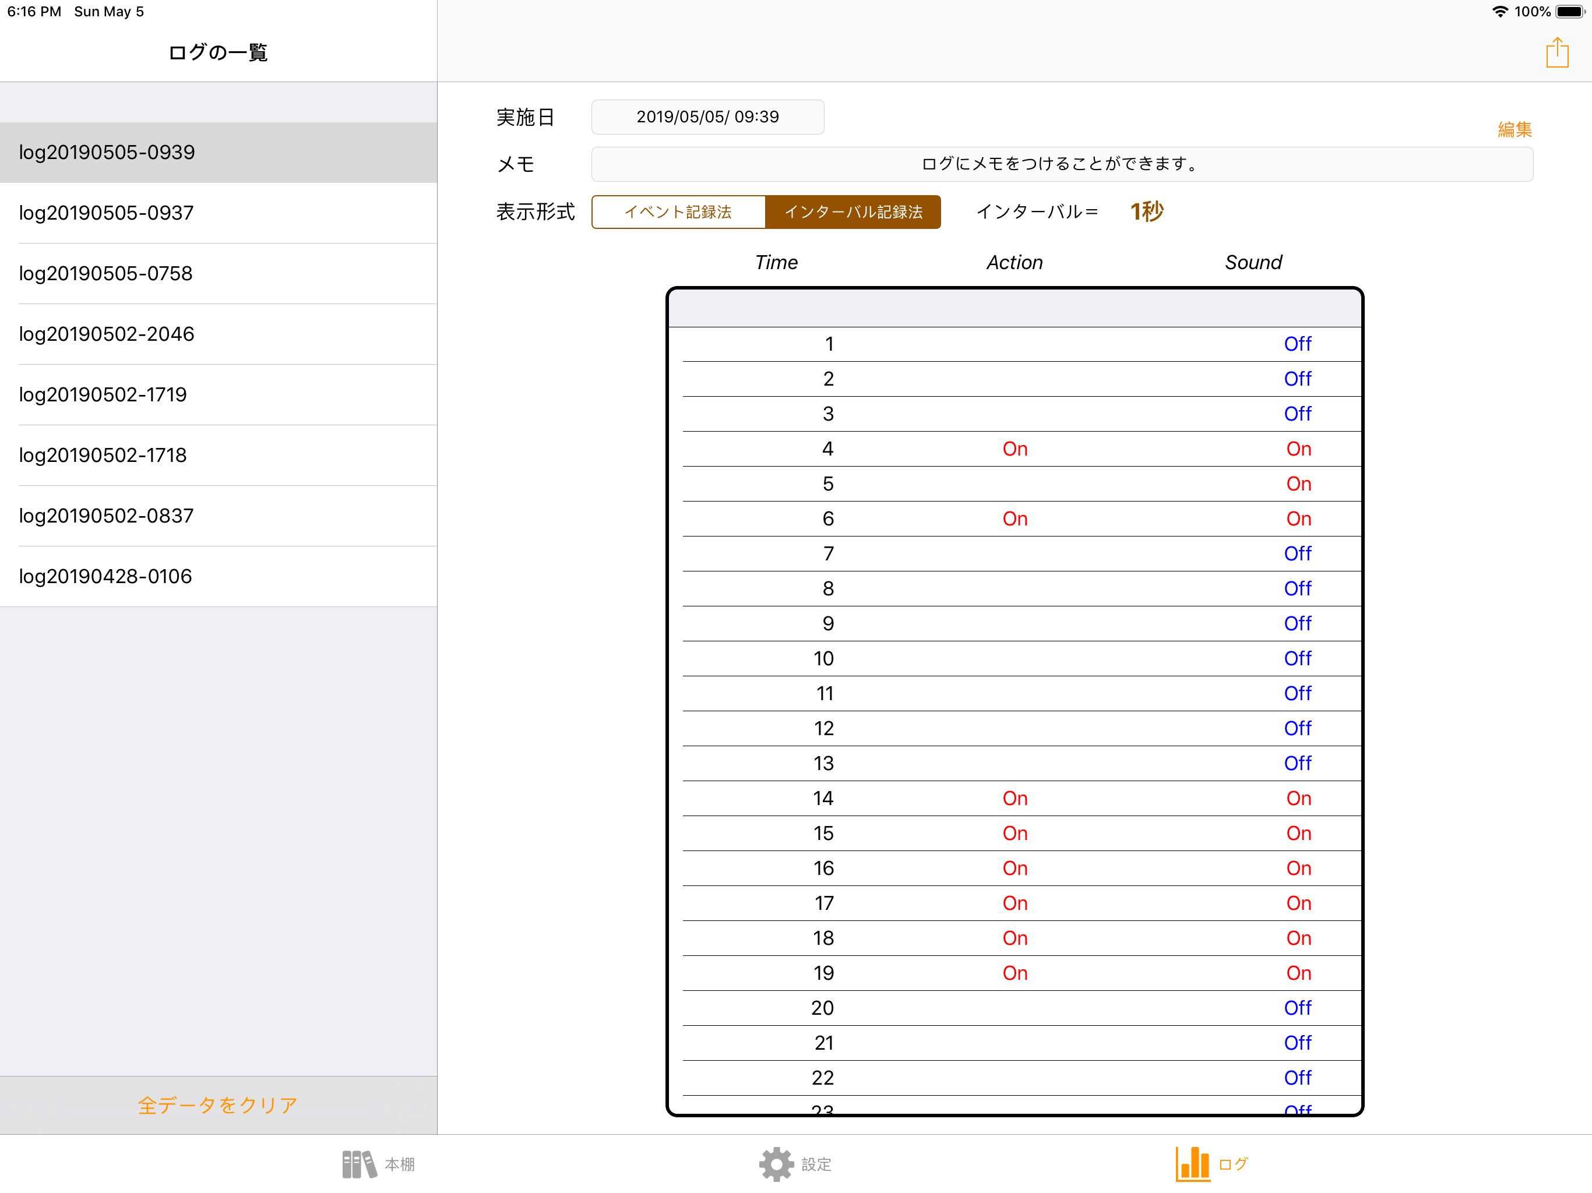Select the log chart tab icon
The image size is (1592, 1193).
click(x=1193, y=1163)
